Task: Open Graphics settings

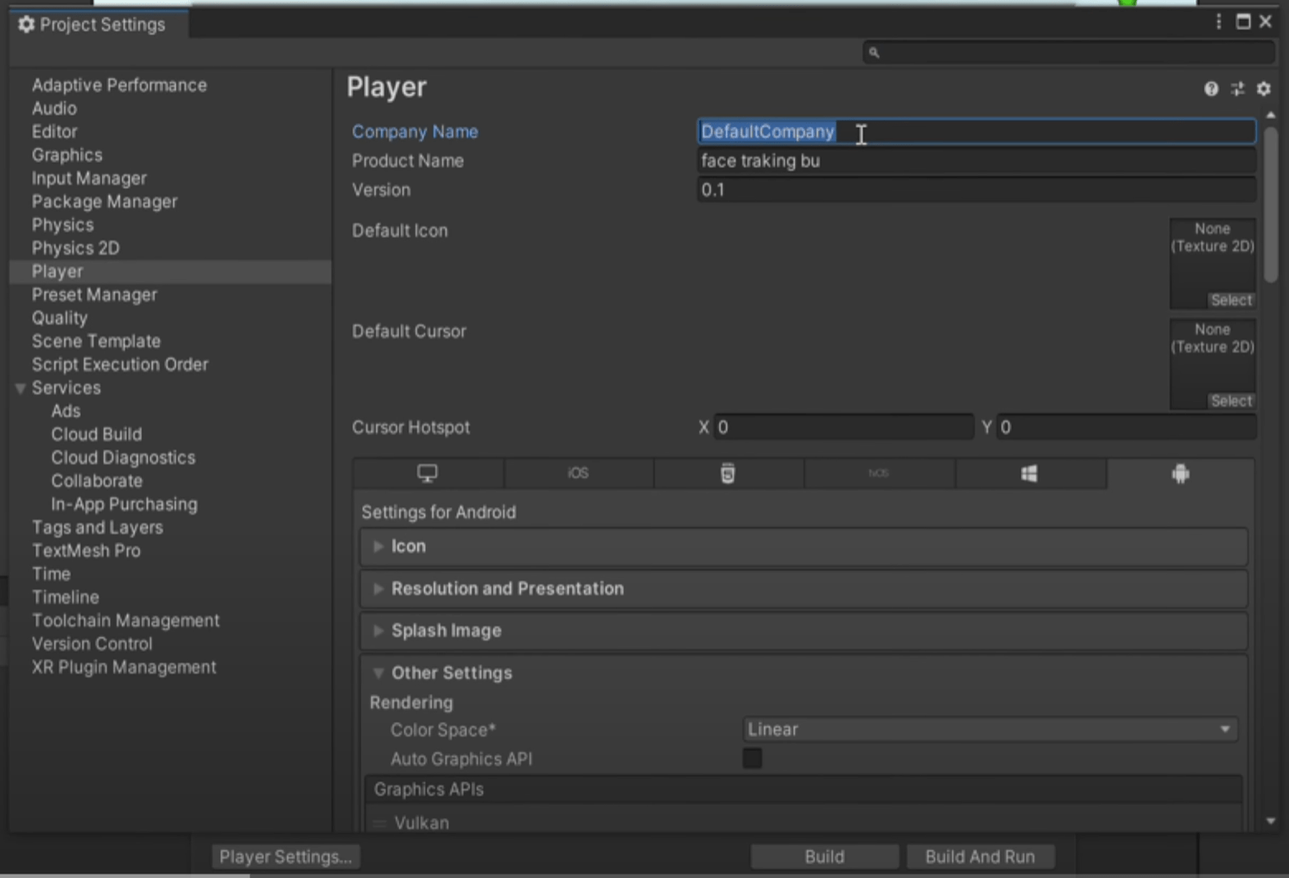Action: click(x=67, y=155)
